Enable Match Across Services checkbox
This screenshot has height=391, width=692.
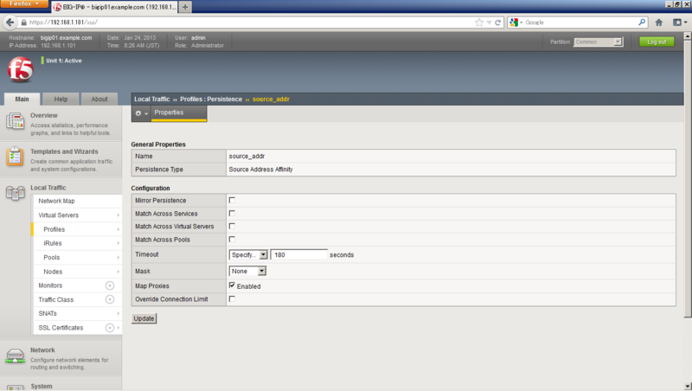tap(232, 214)
